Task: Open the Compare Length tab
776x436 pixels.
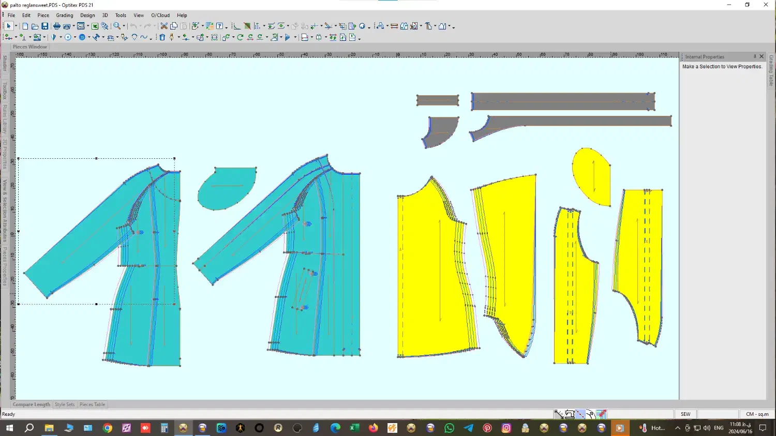Action: click(32, 404)
